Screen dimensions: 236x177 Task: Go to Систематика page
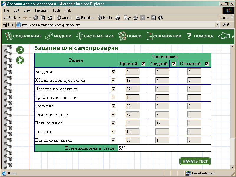point(95,36)
